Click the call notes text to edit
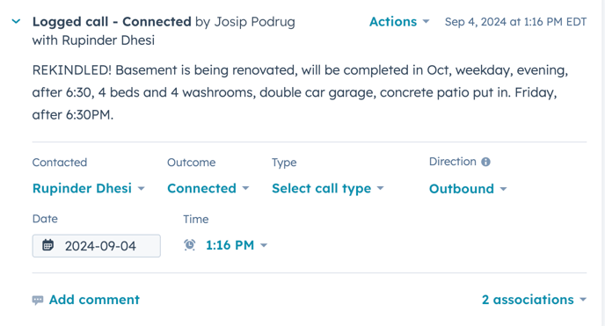Image resolution: width=605 pixels, height=326 pixels. click(x=300, y=92)
